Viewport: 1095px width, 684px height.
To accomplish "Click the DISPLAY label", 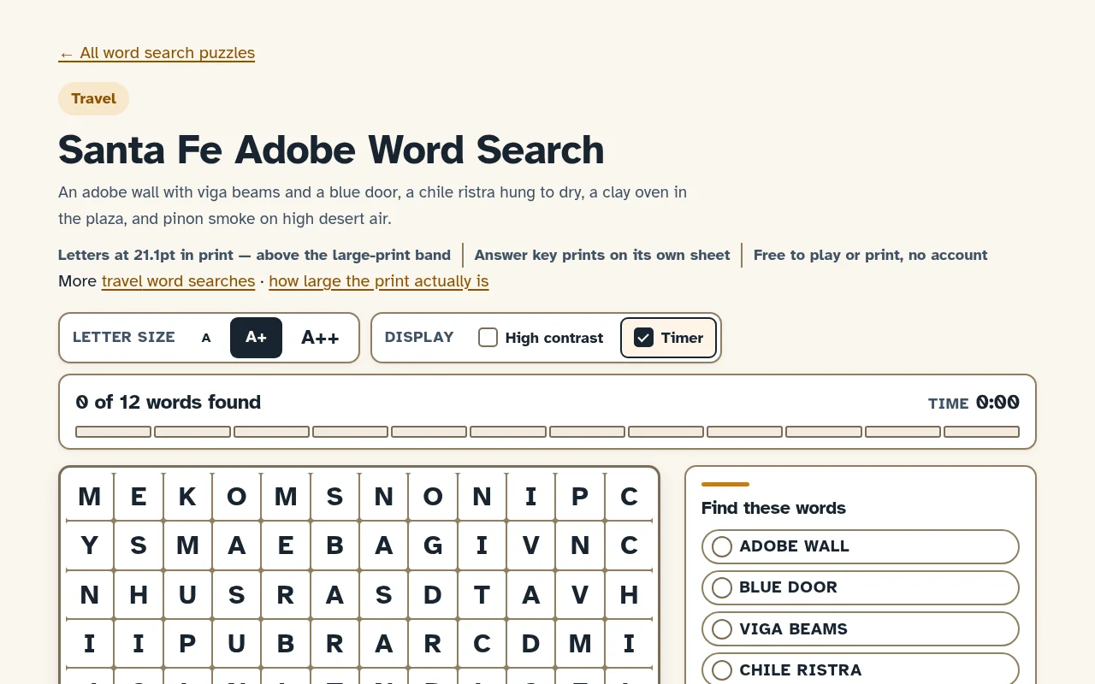I will point(419,337).
